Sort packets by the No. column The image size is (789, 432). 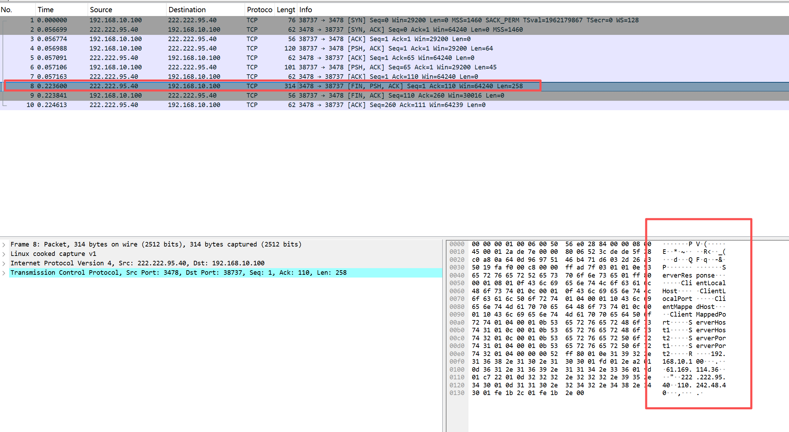7,10
